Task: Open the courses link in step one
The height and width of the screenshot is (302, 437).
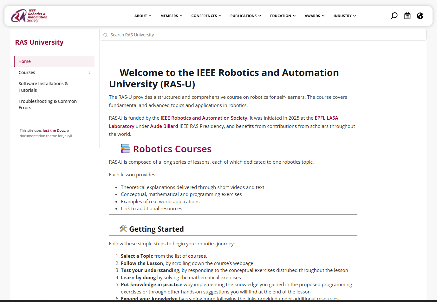Action: [x=197, y=256]
